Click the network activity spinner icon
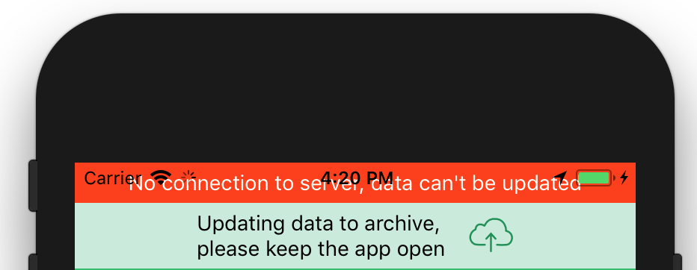 coord(188,178)
